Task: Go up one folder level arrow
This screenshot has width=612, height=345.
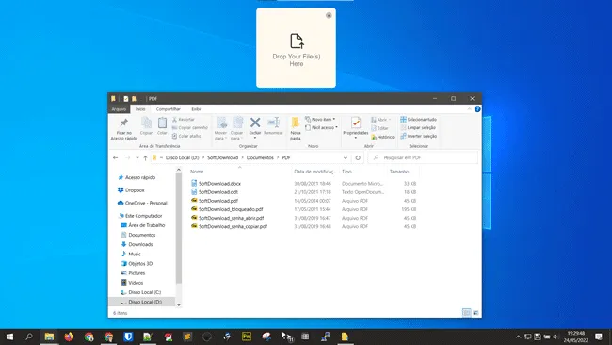Action: tap(145, 157)
